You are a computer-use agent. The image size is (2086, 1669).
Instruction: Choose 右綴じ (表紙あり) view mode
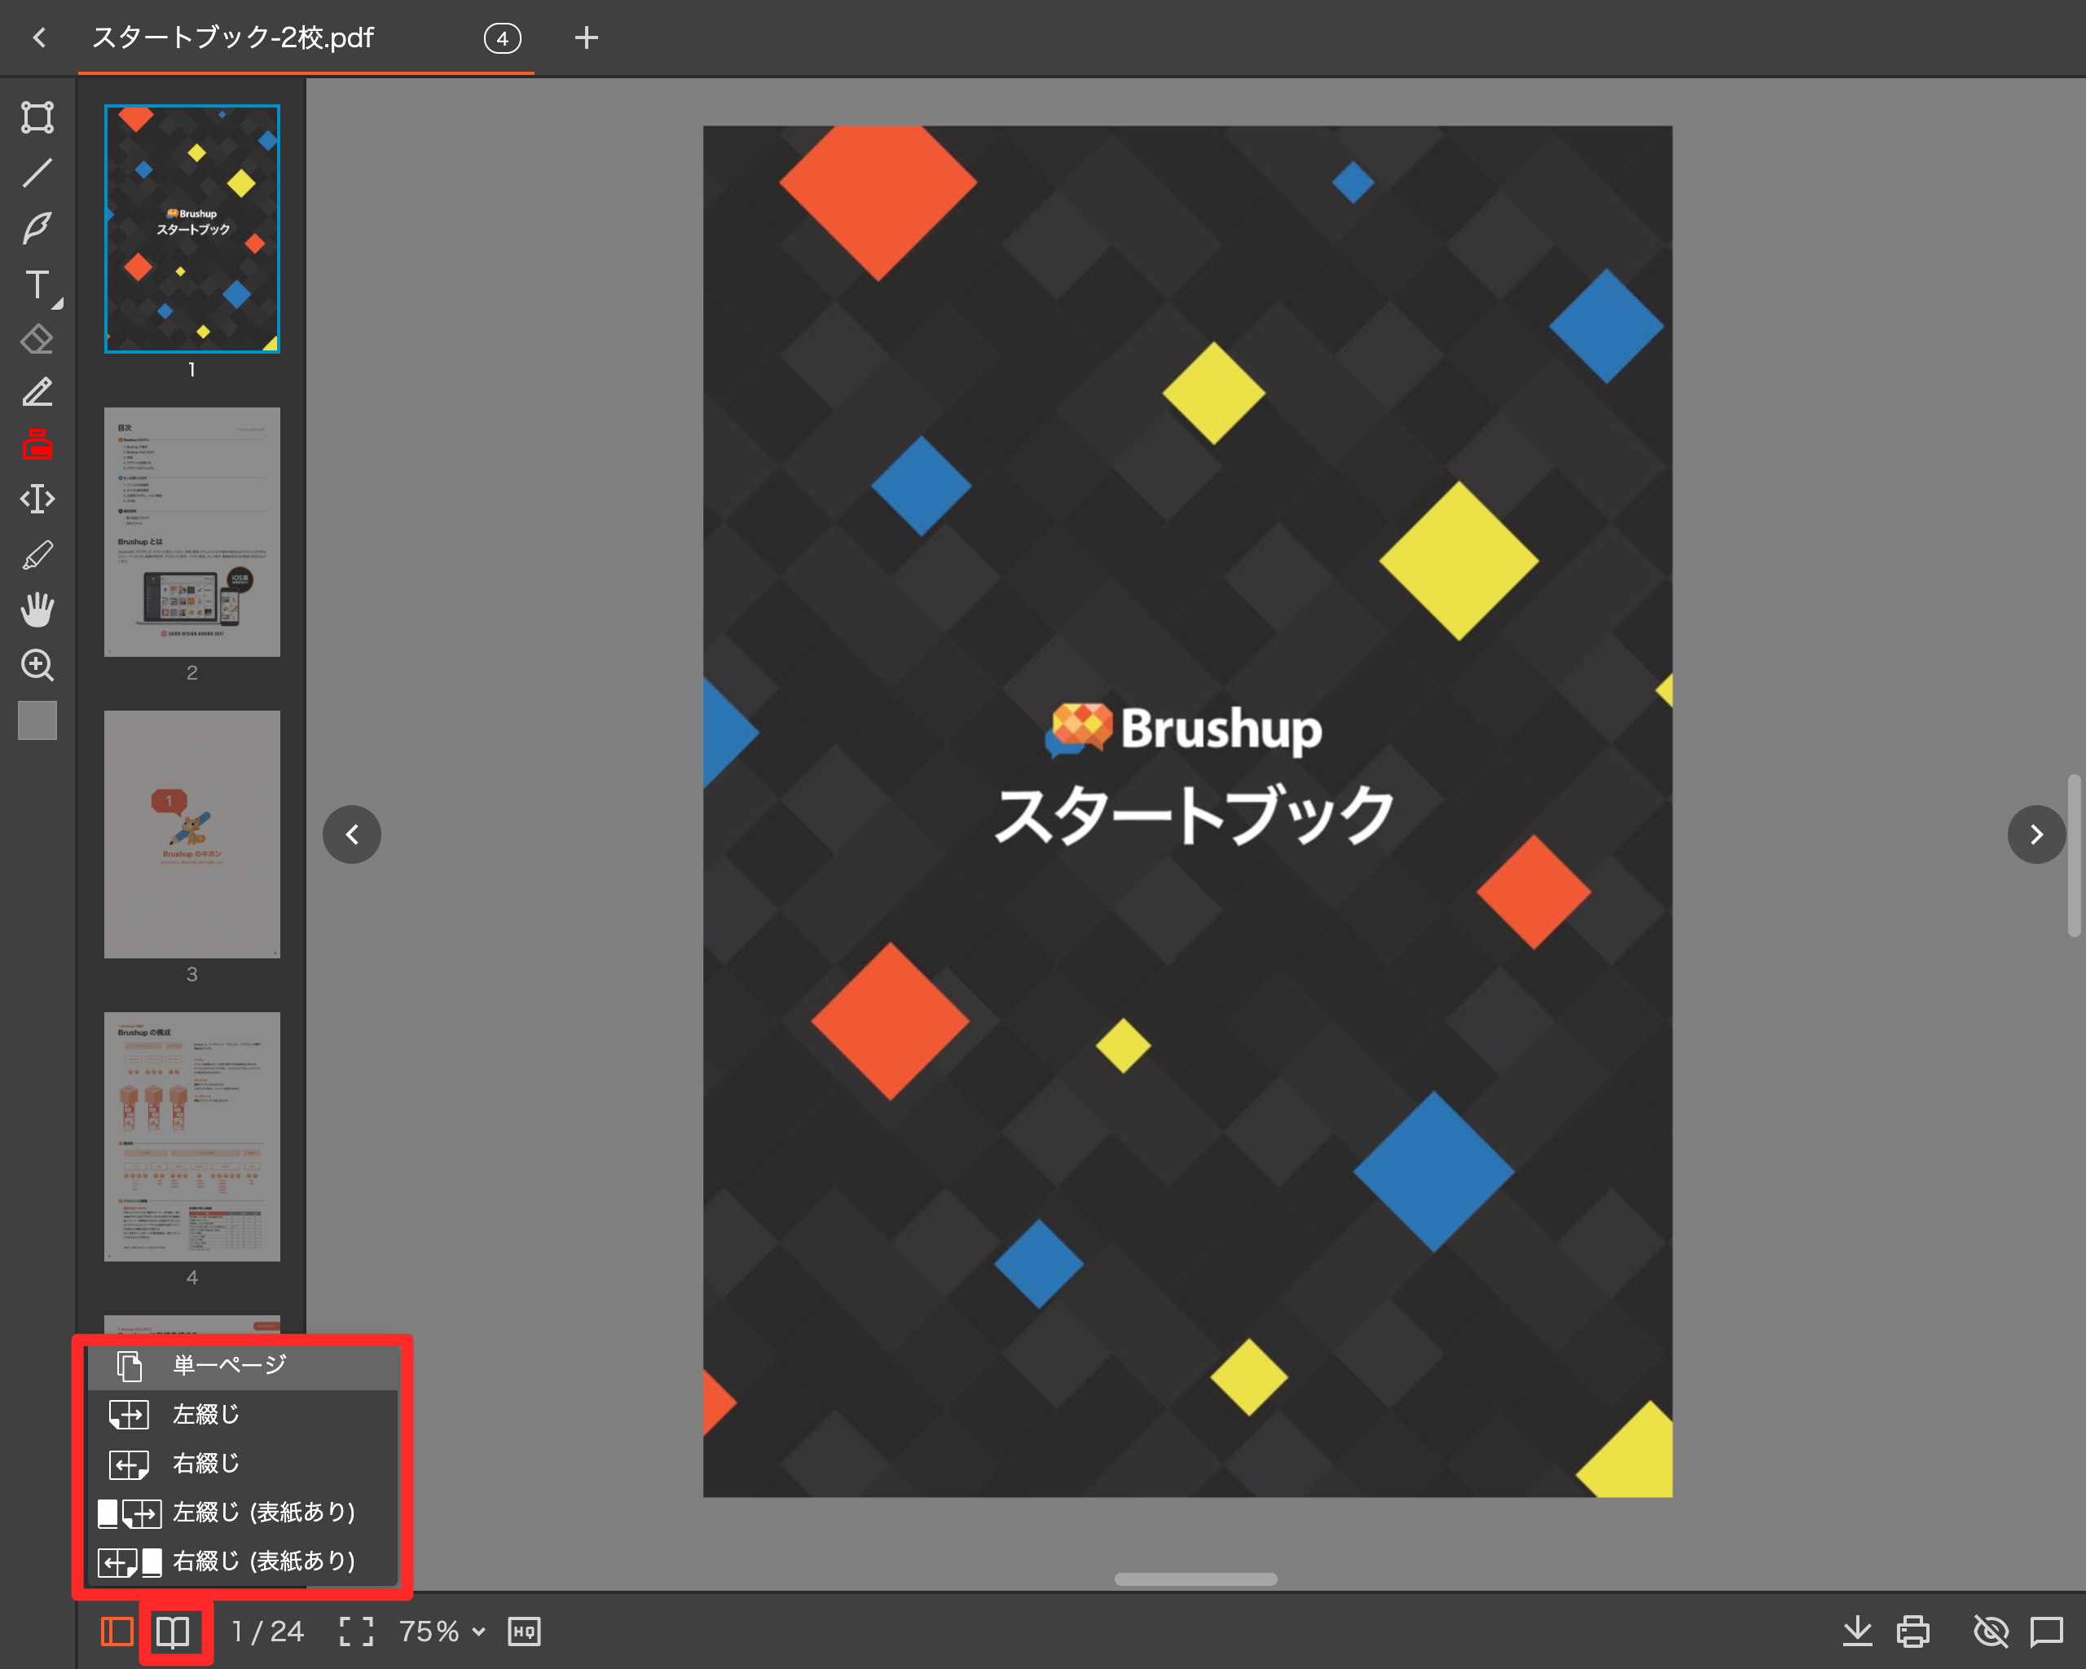(243, 1561)
